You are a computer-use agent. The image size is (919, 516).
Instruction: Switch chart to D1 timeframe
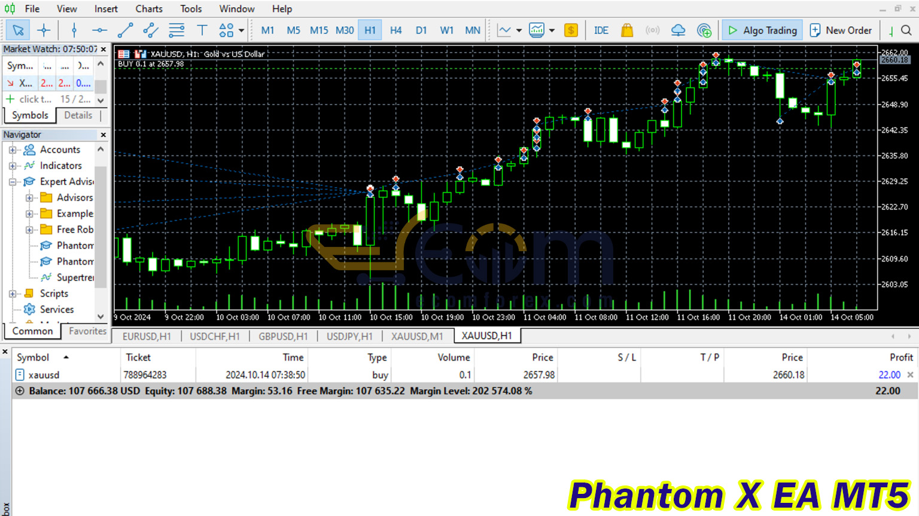[421, 30]
